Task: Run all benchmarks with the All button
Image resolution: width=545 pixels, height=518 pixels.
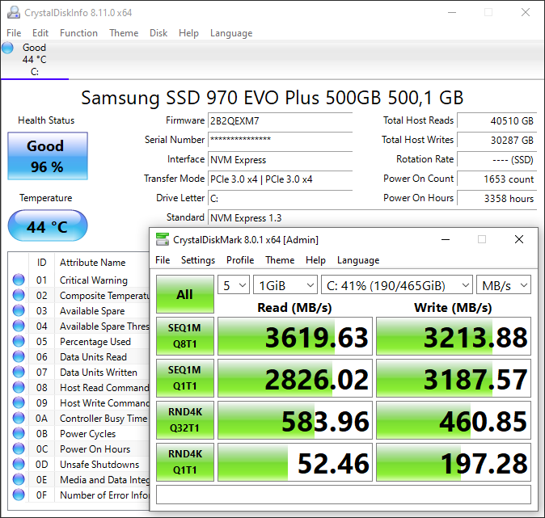Action: pos(185,294)
